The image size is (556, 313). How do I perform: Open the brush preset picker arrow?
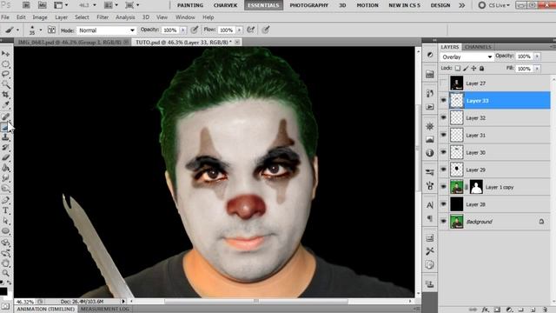[x=41, y=30]
